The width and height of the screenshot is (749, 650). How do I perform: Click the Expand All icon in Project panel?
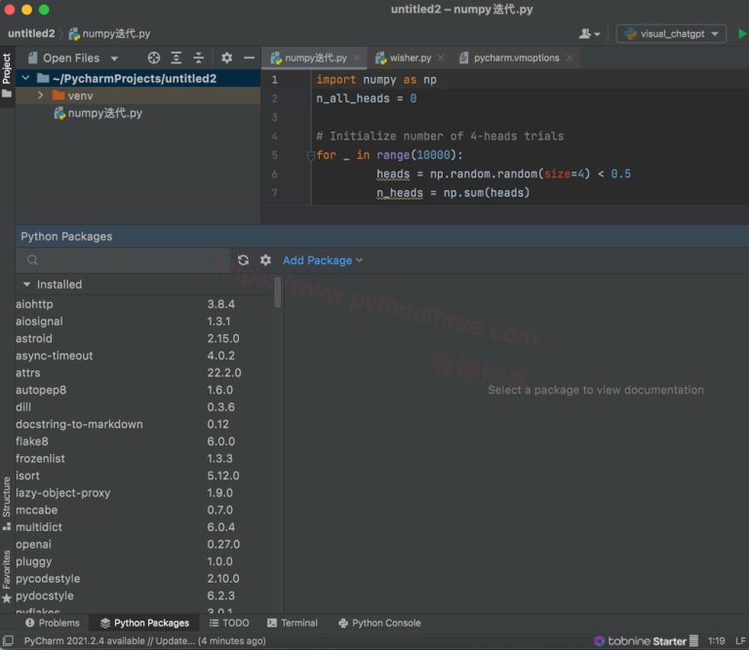point(177,58)
